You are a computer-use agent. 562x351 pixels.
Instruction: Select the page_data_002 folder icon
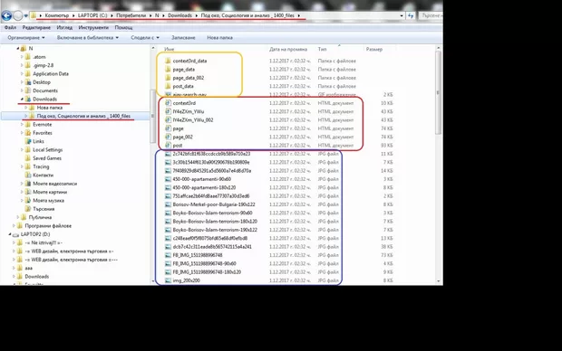click(x=168, y=78)
